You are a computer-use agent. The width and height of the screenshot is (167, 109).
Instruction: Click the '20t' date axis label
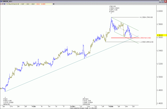133,106
